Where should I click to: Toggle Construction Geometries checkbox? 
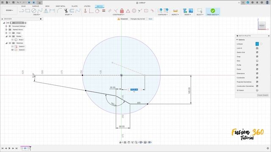coord(257,86)
